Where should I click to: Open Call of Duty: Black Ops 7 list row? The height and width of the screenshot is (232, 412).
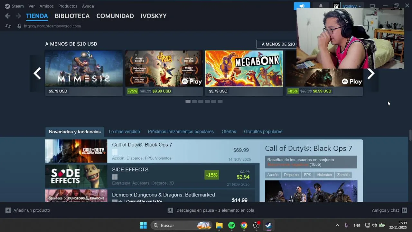(x=152, y=151)
